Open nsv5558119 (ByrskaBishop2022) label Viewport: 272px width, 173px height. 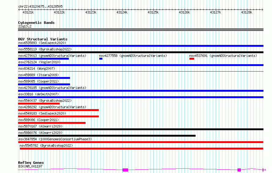(45, 49)
